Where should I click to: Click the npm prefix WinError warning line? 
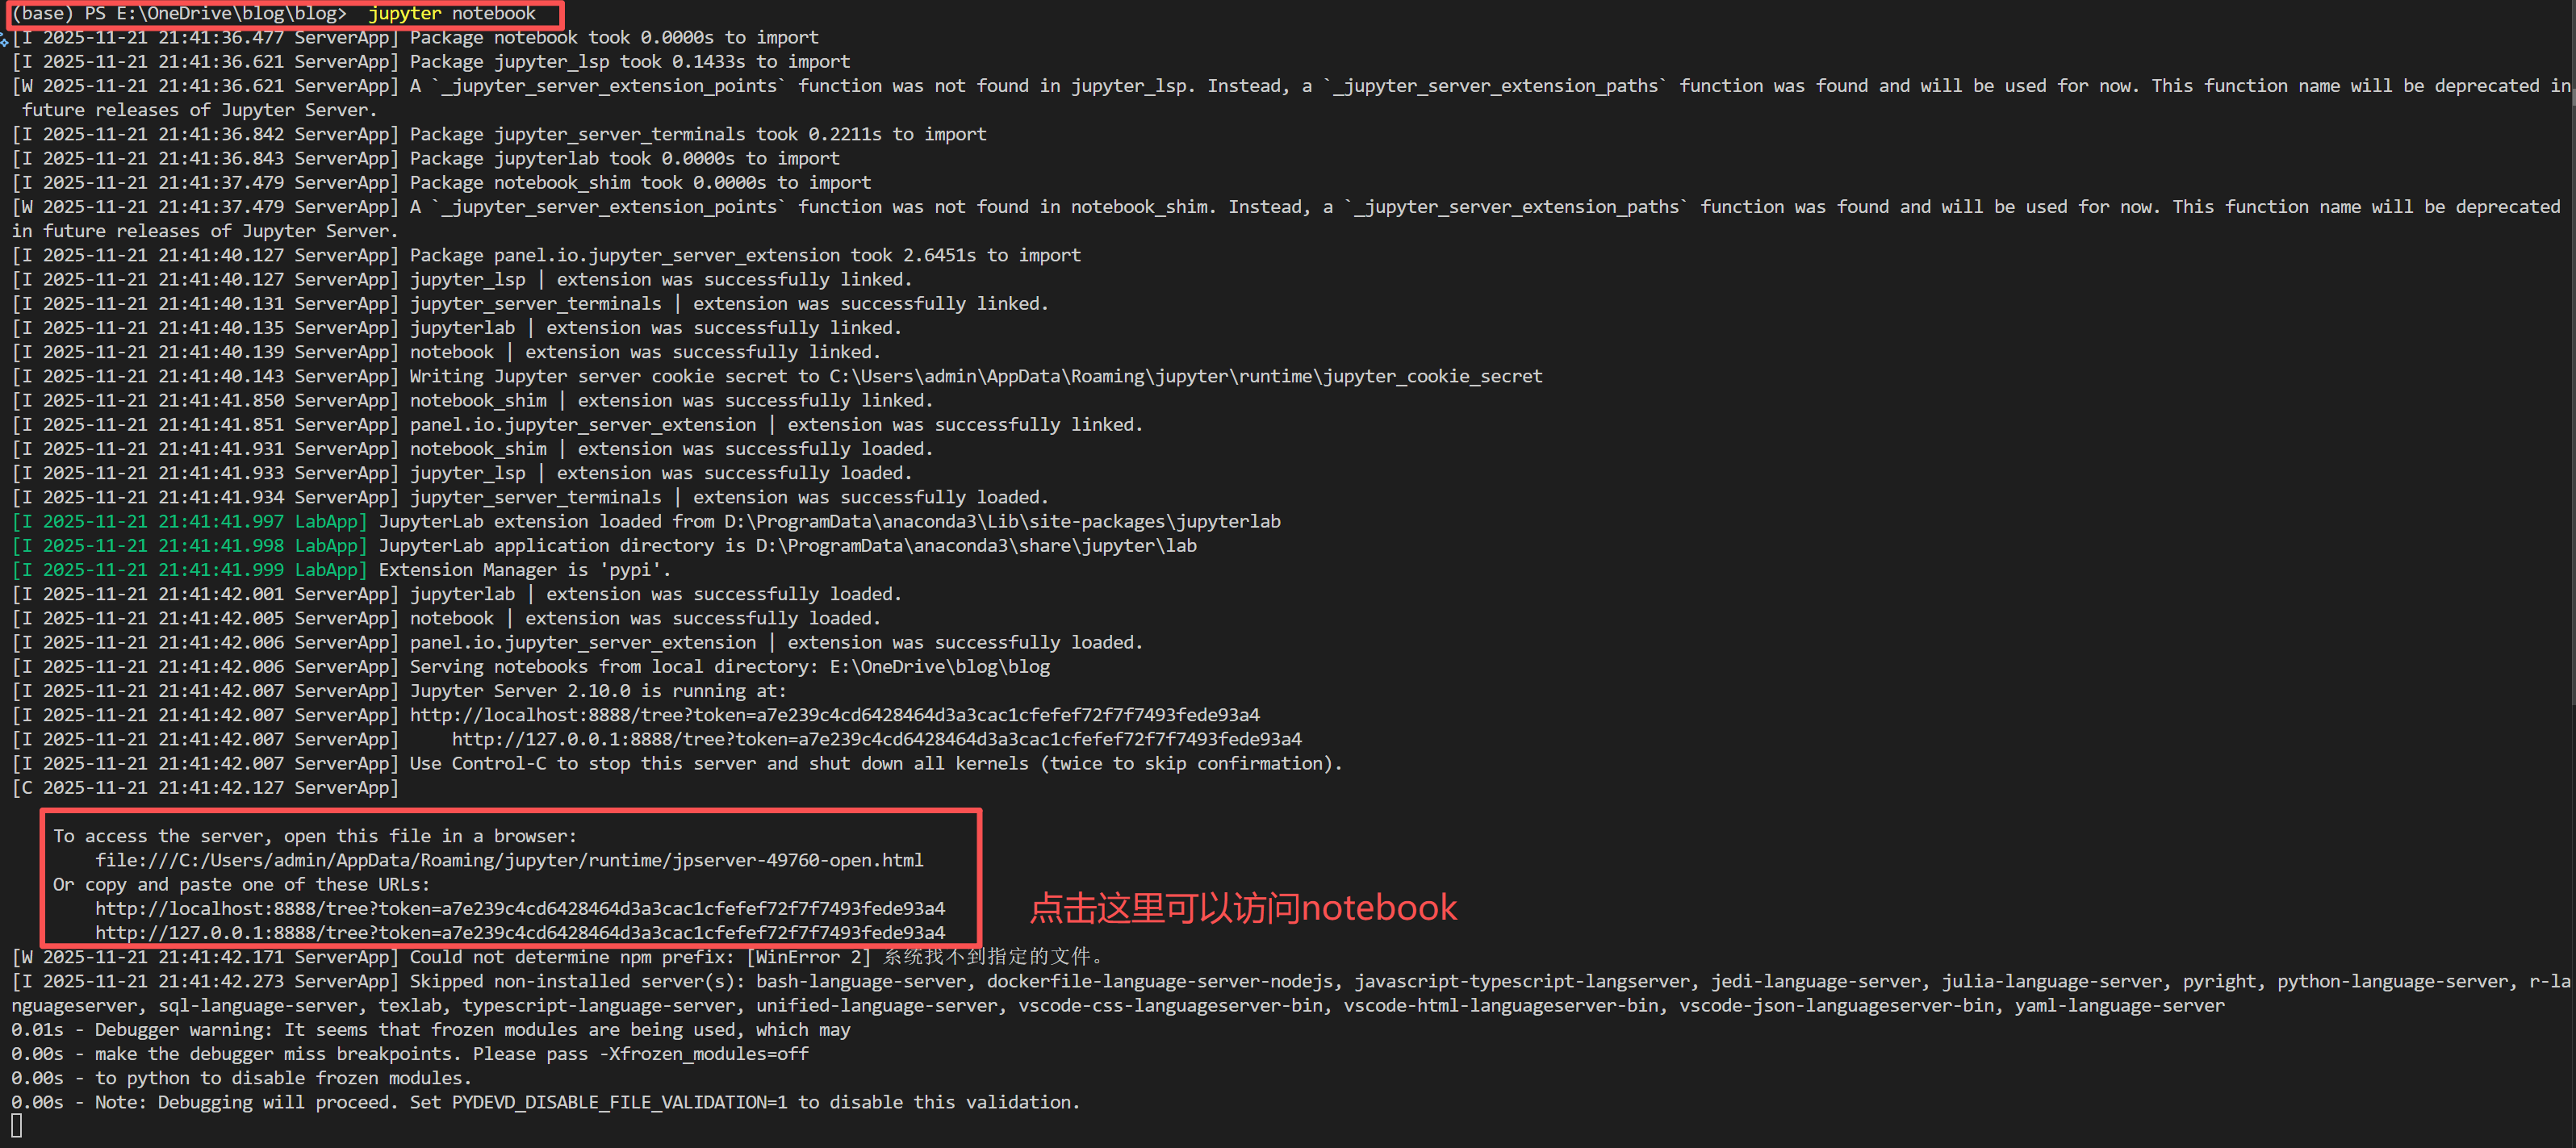coord(560,957)
